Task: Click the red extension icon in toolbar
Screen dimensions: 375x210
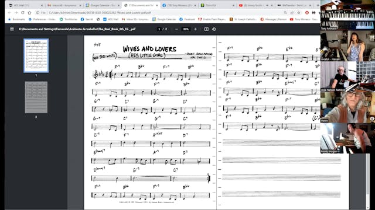Action: click(x=307, y=13)
